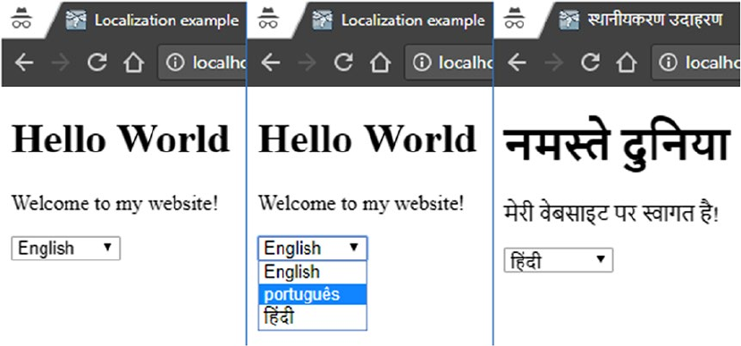Choose English option in the open dropdown list
Screen dimensions: 741x346
tap(312, 273)
